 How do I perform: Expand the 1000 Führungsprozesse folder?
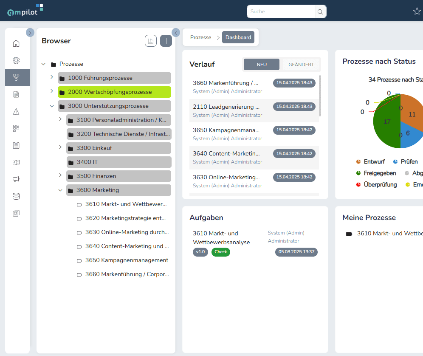[x=52, y=77]
